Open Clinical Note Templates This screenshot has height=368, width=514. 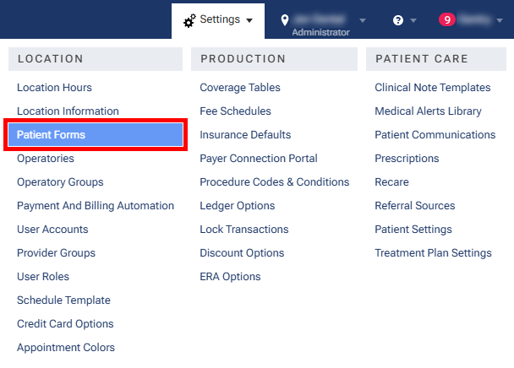(x=432, y=88)
